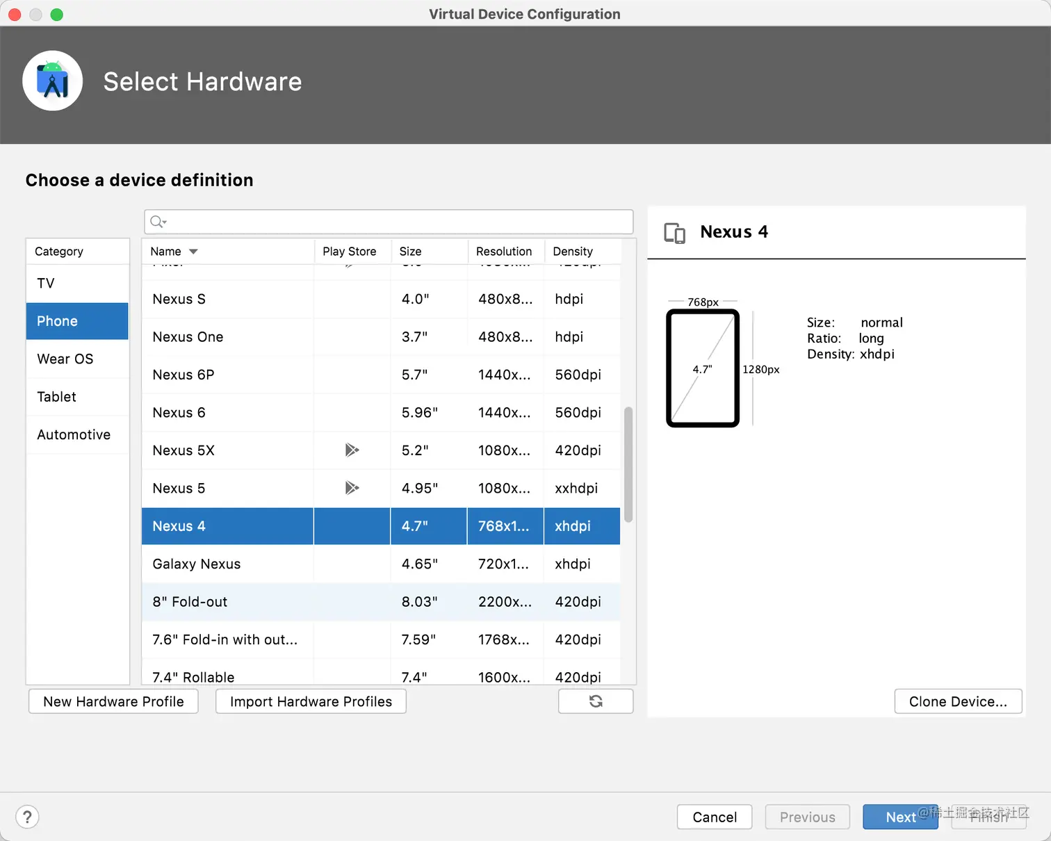Click the 3.7" size cell
The height and width of the screenshot is (841, 1051).
coord(429,337)
